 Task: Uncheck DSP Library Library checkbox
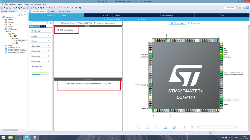pyautogui.click(x=58, y=30)
